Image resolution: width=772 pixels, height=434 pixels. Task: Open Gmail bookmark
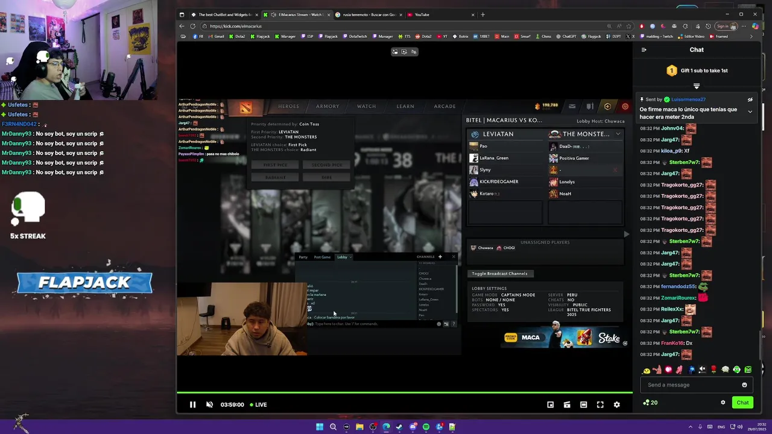pyautogui.click(x=217, y=36)
